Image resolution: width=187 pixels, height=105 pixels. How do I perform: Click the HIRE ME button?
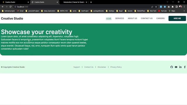[177, 18]
